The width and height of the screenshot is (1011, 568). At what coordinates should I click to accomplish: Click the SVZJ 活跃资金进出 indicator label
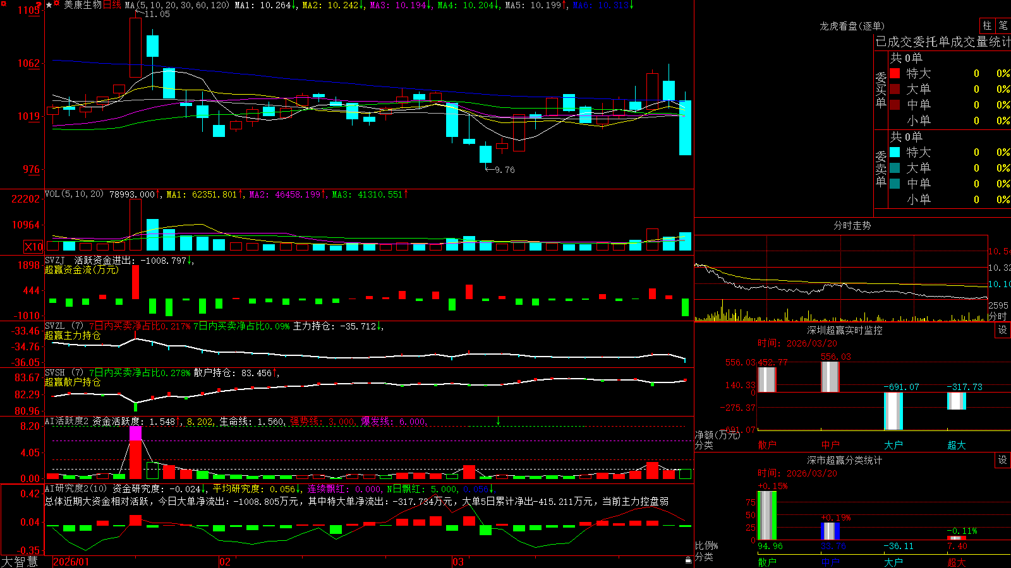coord(91,260)
